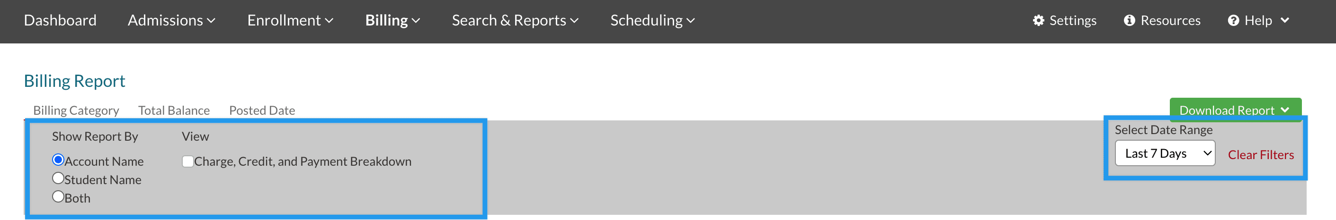Go to the Dashboard
The height and width of the screenshot is (220, 1336).
[60, 20]
